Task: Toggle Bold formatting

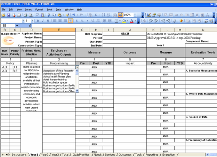Action: point(38,21)
